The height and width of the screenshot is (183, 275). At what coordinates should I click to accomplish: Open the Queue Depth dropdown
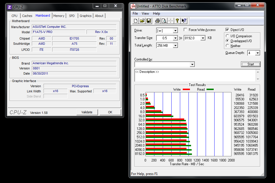coord(258,53)
